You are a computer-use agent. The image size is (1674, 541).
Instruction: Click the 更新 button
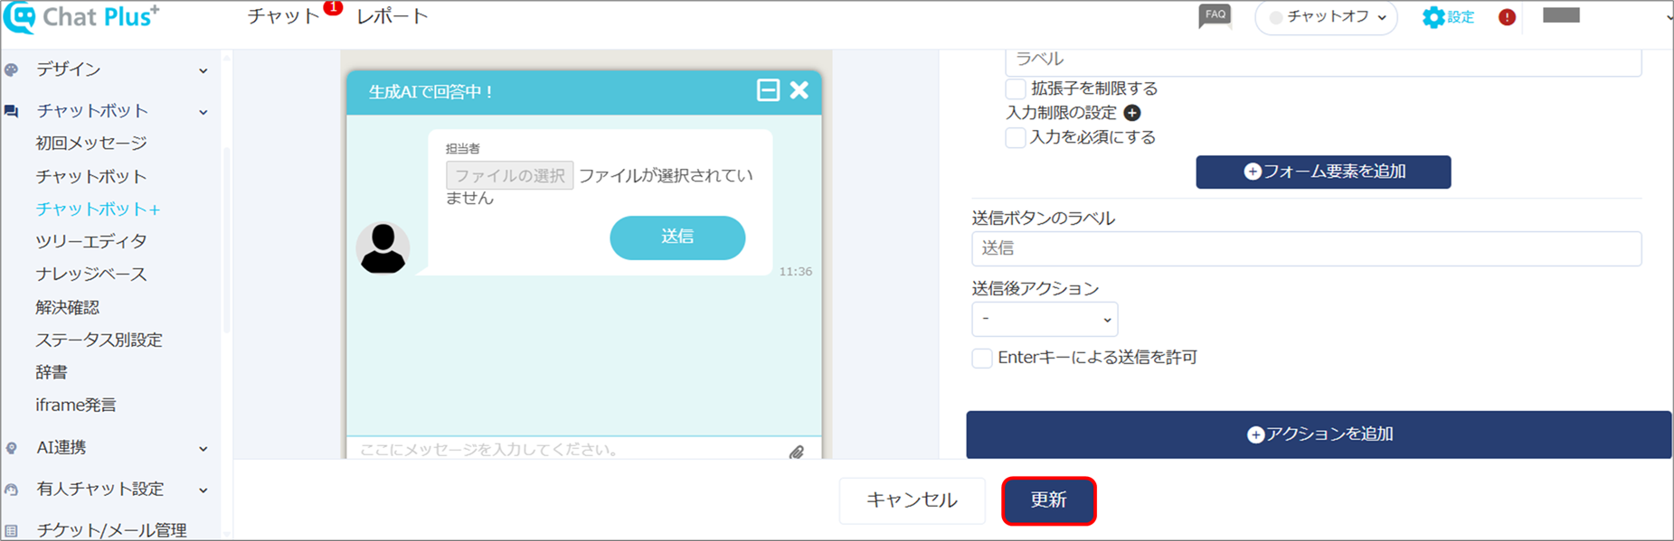pos(1049,500)
